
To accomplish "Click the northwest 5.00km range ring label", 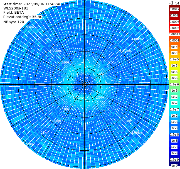I will tap(32, 27).
